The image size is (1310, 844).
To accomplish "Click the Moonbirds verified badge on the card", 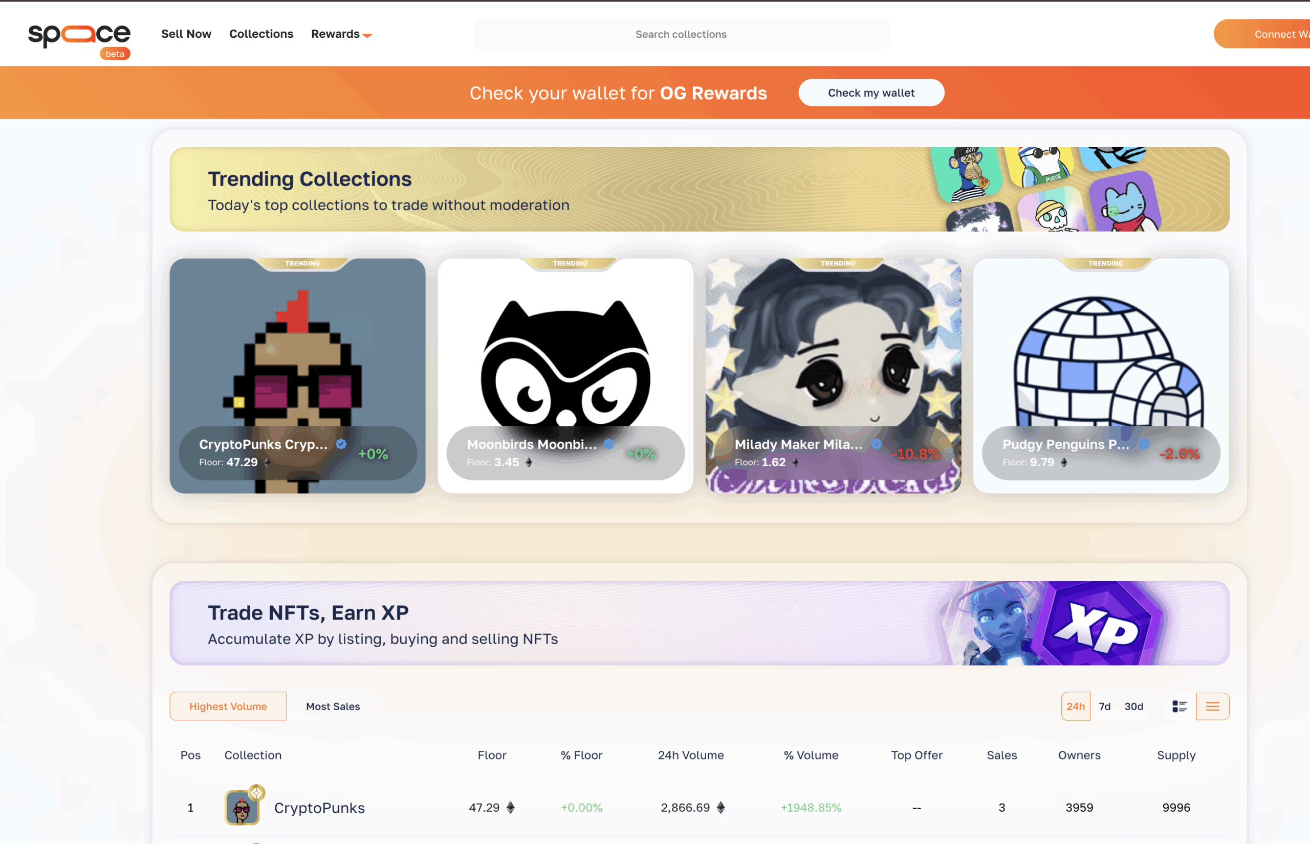I will [609, 444].
